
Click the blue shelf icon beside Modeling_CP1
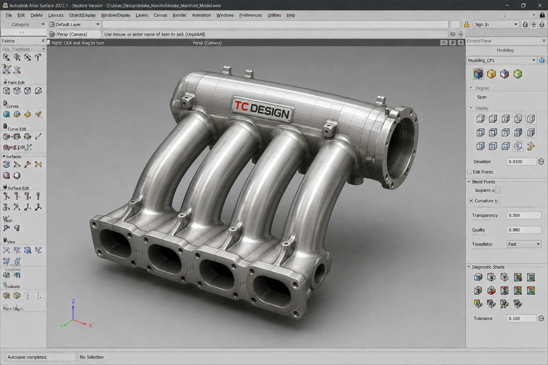542,60
